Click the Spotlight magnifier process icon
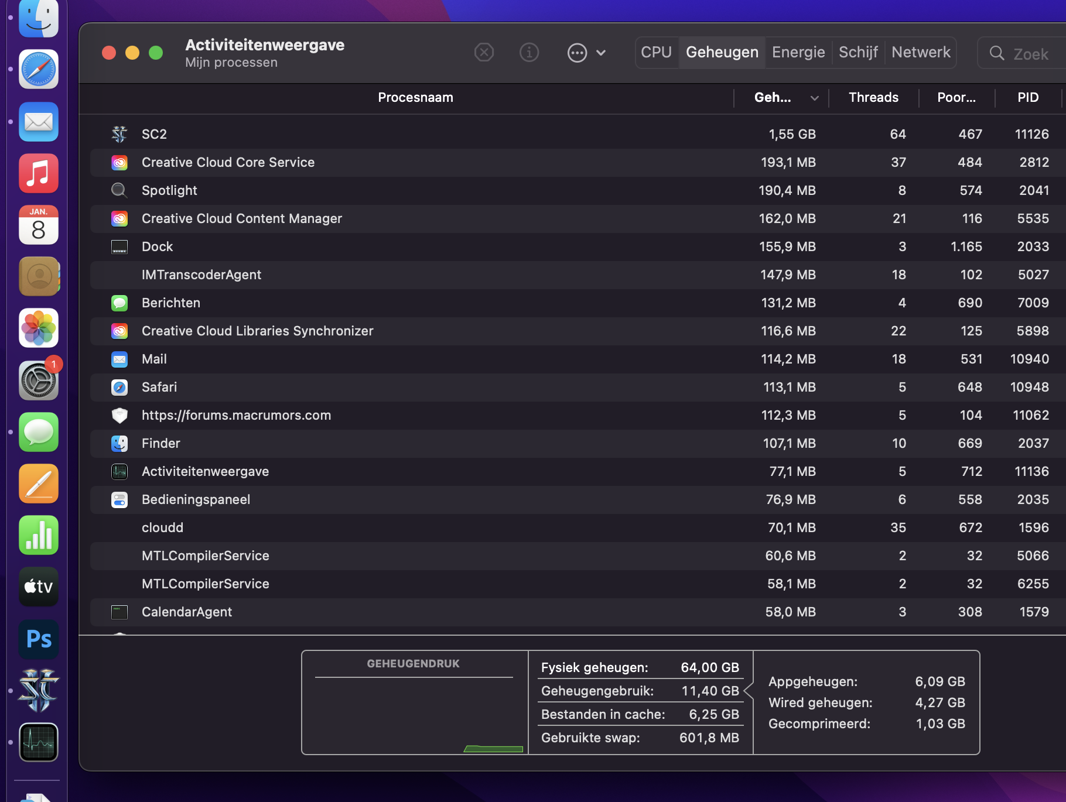This screenshot has height=802, width=1066. pos(119,190)
